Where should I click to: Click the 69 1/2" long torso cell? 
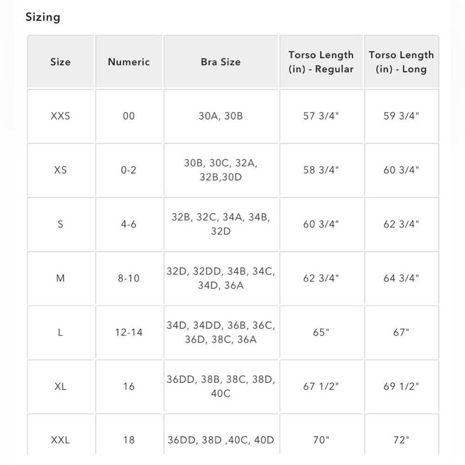click(401, 386)
